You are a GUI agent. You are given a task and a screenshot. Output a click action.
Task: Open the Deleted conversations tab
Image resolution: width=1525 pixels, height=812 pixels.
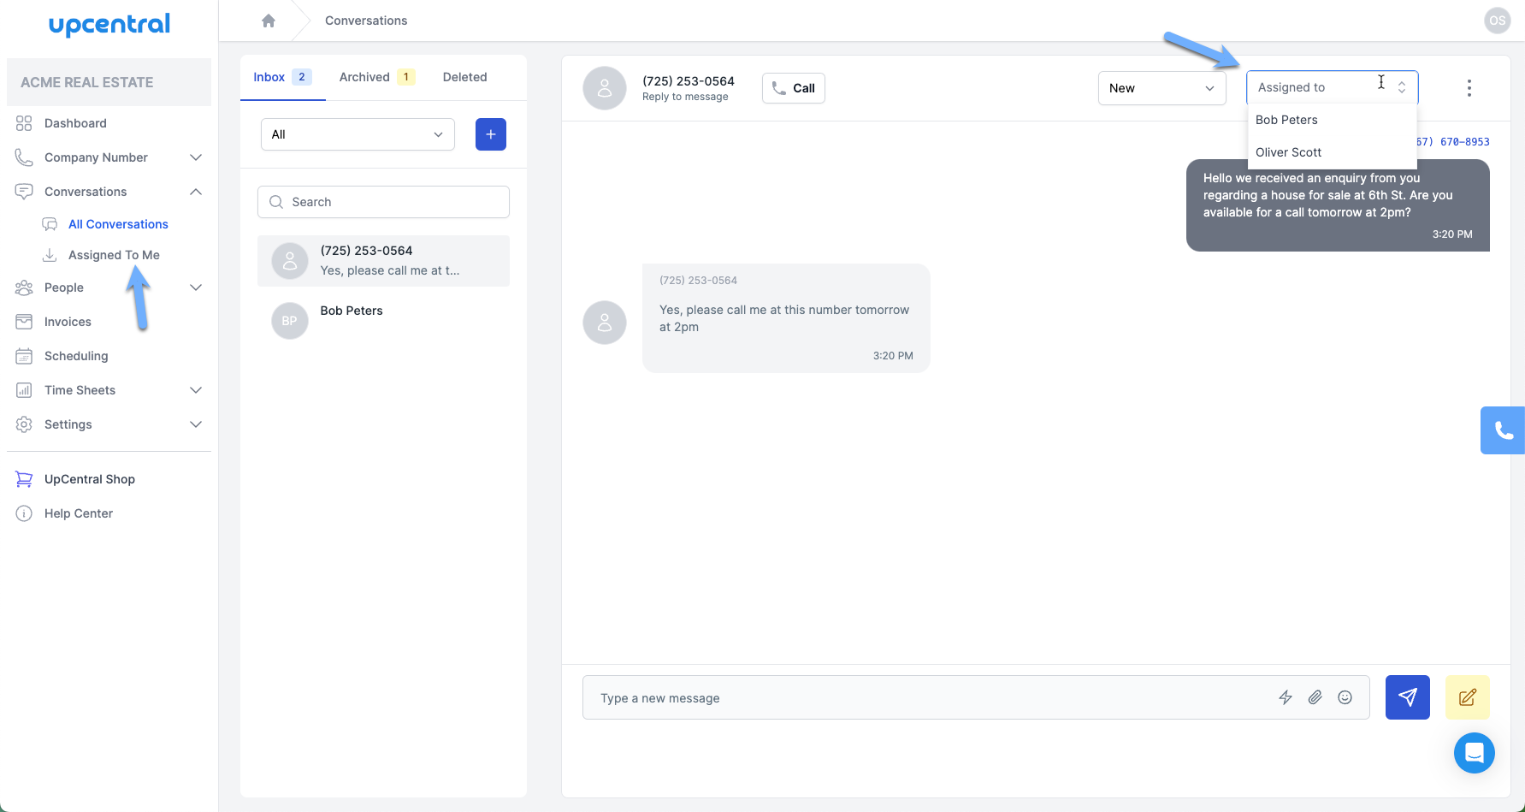point(464,76)
